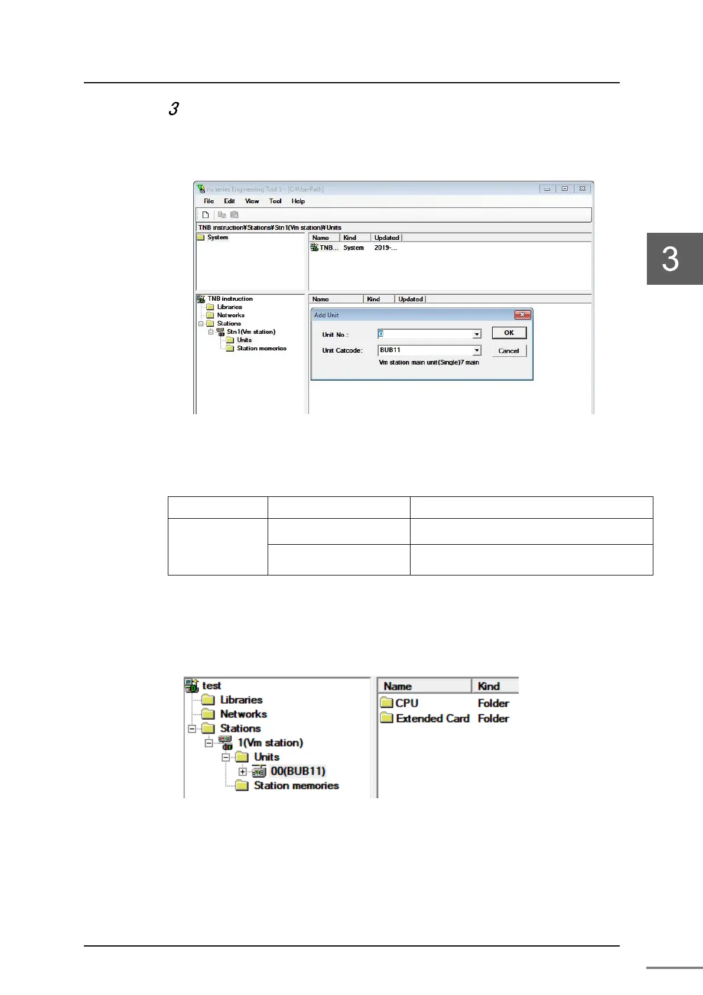Viewport: 703px width, 995px height.
Task: Select Libraries folder icon under TNB instruction
Action: (210, 307)
